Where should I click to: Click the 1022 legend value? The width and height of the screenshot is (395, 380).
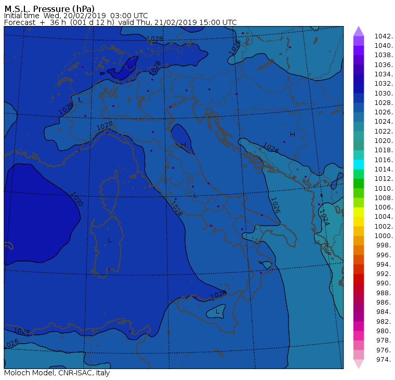tap(384, 132)
